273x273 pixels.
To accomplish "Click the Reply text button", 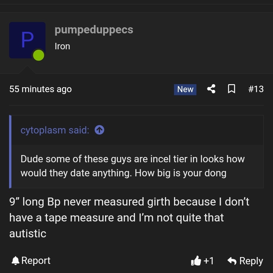I will (x=251, y=261).
